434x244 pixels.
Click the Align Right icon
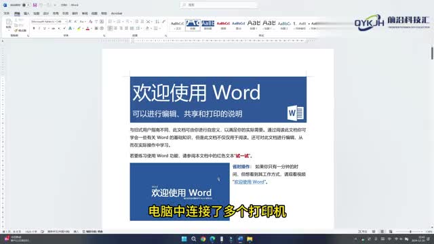click(x=121, y=28)
